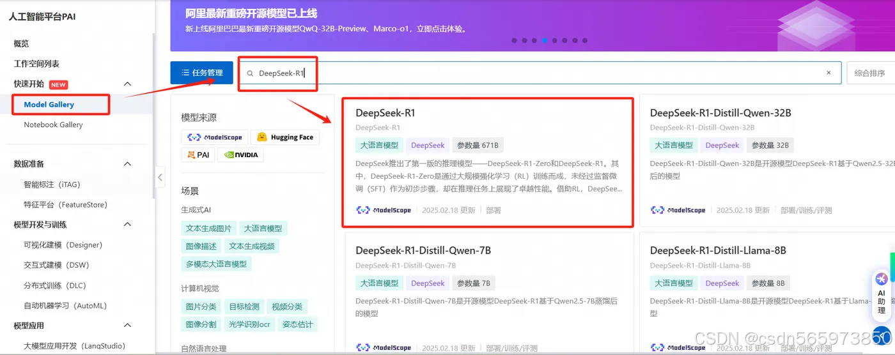Click the ModelScope logo on the Distill-Qwen-32B card
This screenshot has width=895, height=355.
click(x=678, y=210)
